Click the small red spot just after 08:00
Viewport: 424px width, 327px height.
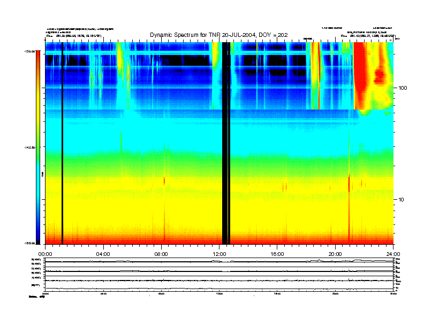click(164, 181)
